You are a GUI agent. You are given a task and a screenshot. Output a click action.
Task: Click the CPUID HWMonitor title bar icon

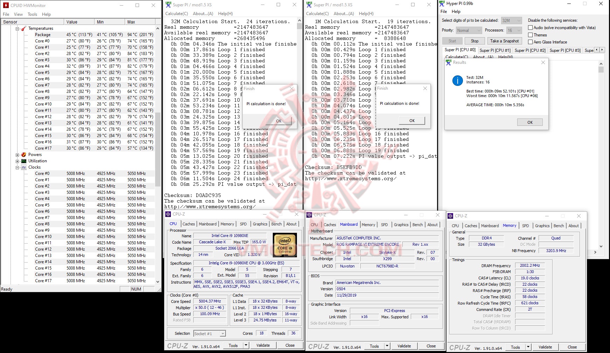pos(6,5)
